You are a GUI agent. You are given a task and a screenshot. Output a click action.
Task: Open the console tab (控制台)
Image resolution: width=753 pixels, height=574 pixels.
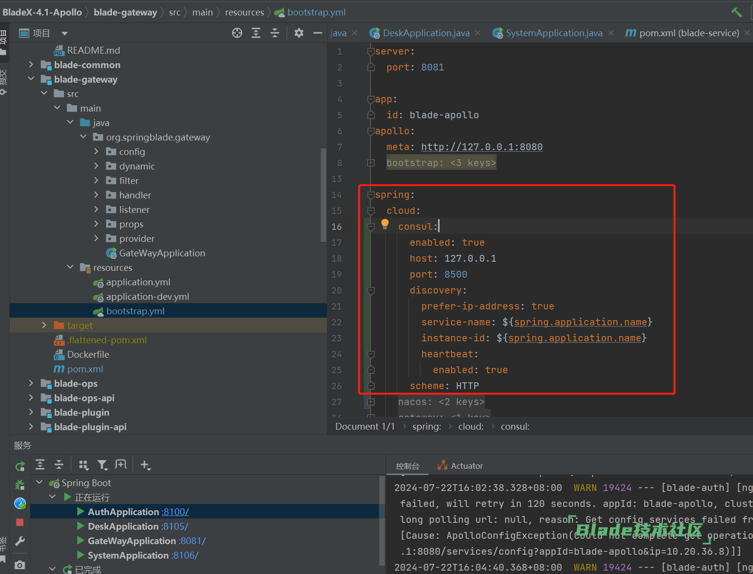[408, 466]
